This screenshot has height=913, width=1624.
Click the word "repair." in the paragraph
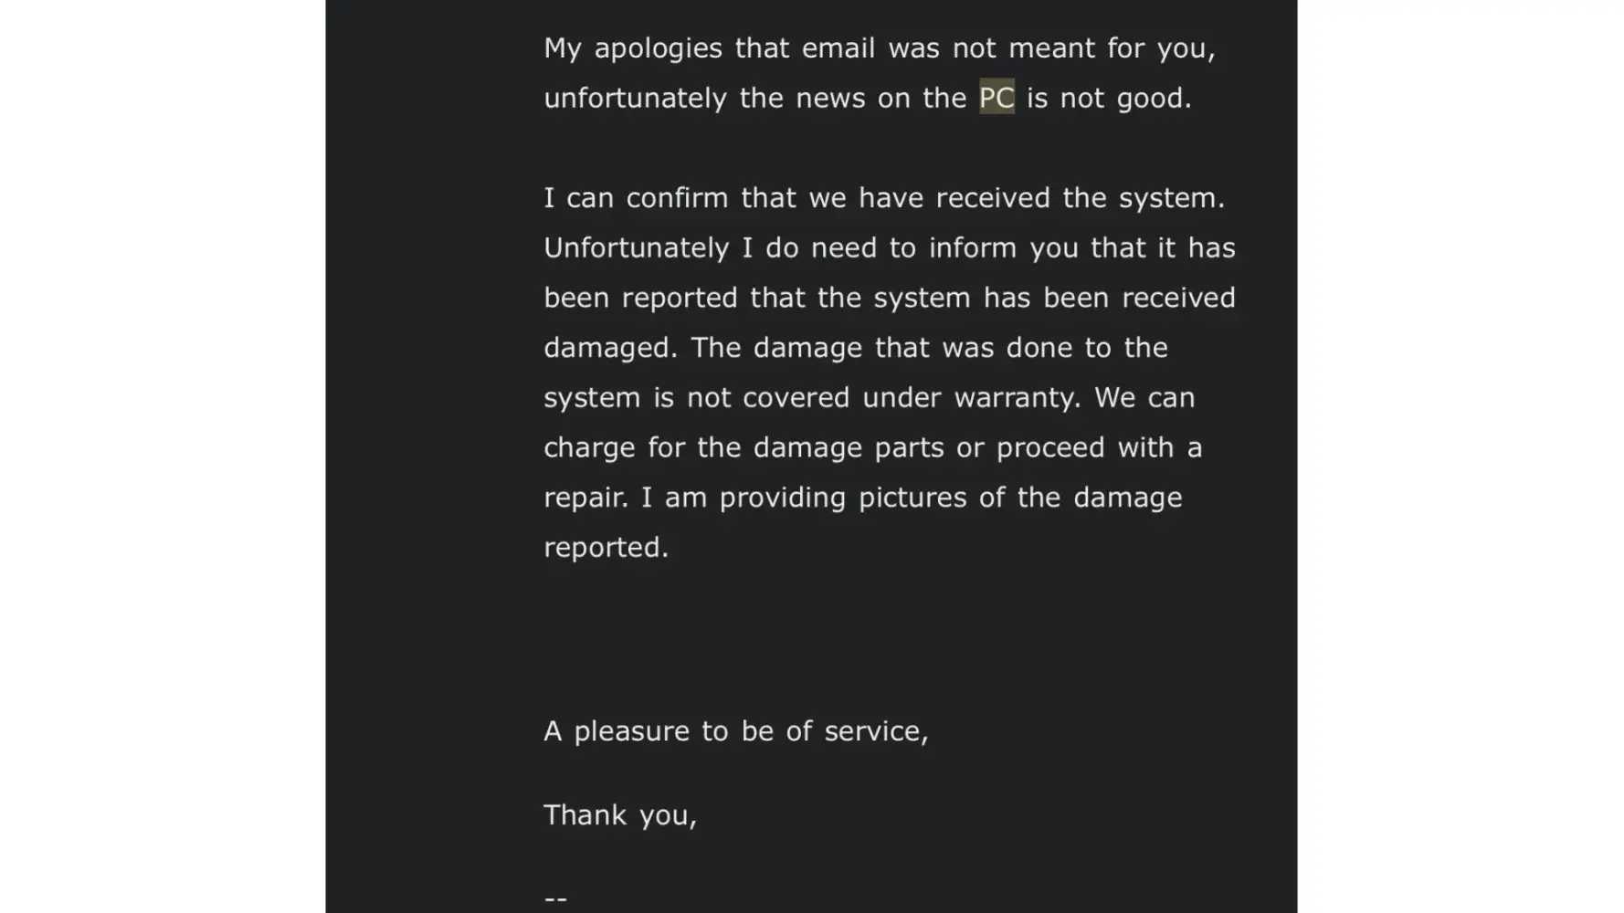click(585, 498)
